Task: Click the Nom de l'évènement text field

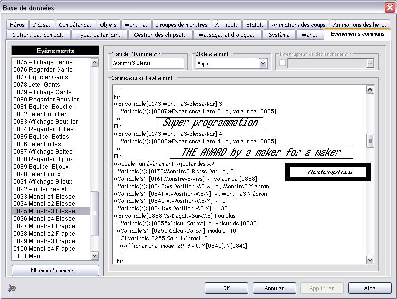Action: [148, 63]
